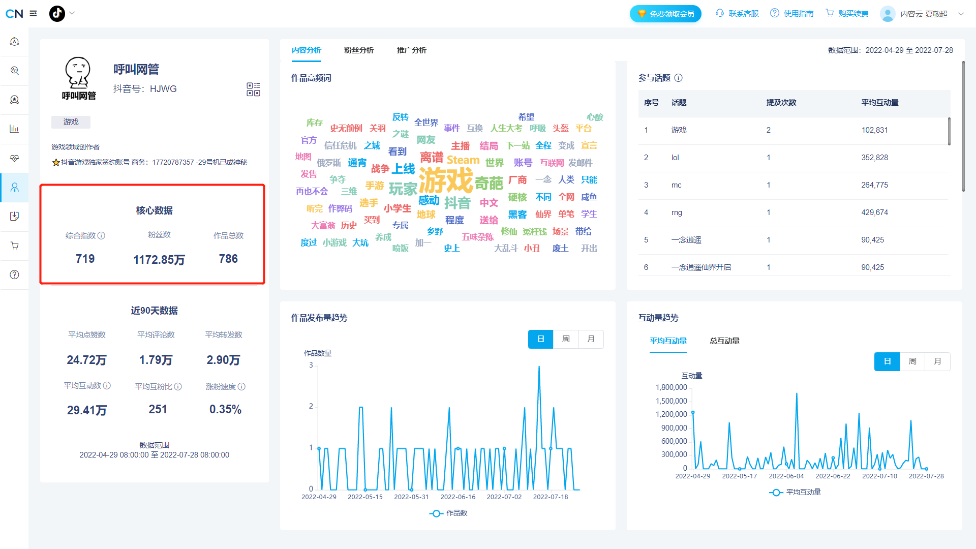The width and height of the screenshot is (976, 549).
Task: Open the first sidebar icon with letter A
Action: 15,42
